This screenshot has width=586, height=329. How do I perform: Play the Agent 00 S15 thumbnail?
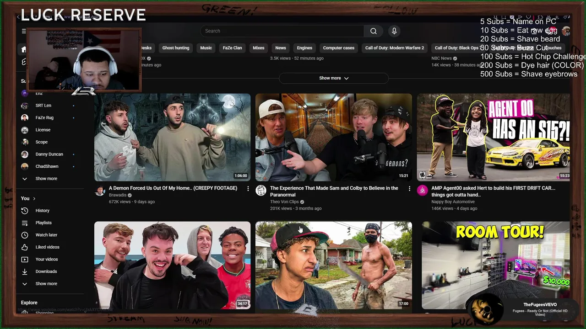pyautogui.click(x=494, y=138)
